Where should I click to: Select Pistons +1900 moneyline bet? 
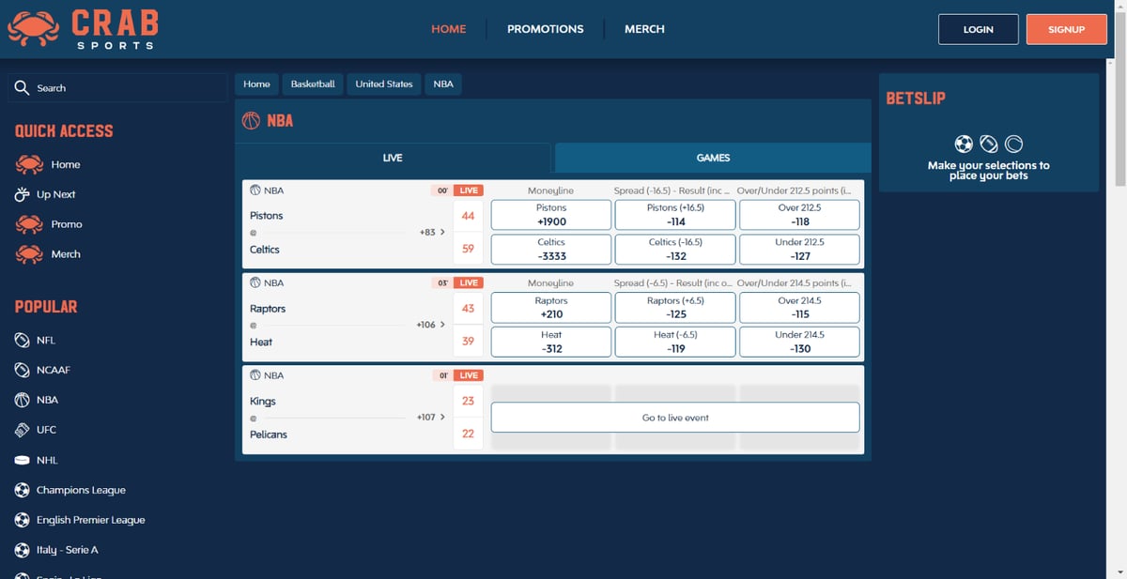click(x=551, y=215)
